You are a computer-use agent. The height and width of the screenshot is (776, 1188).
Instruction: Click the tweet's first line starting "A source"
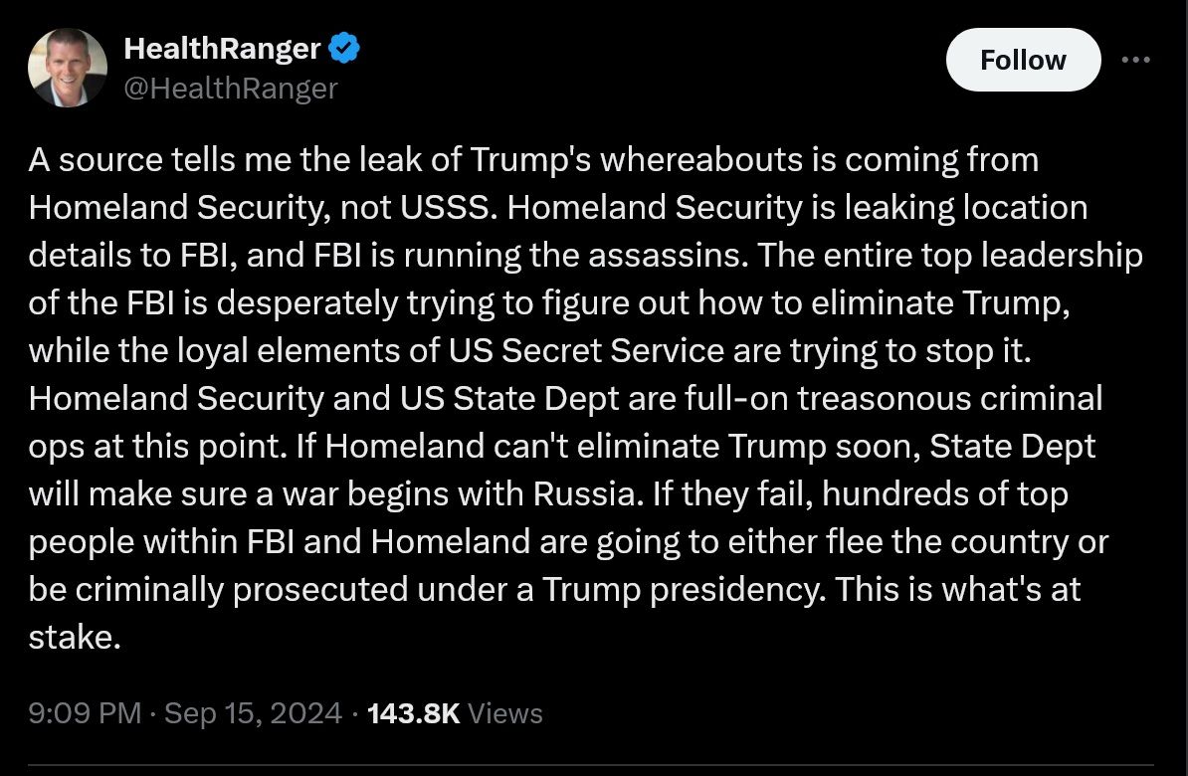[533, 160]
